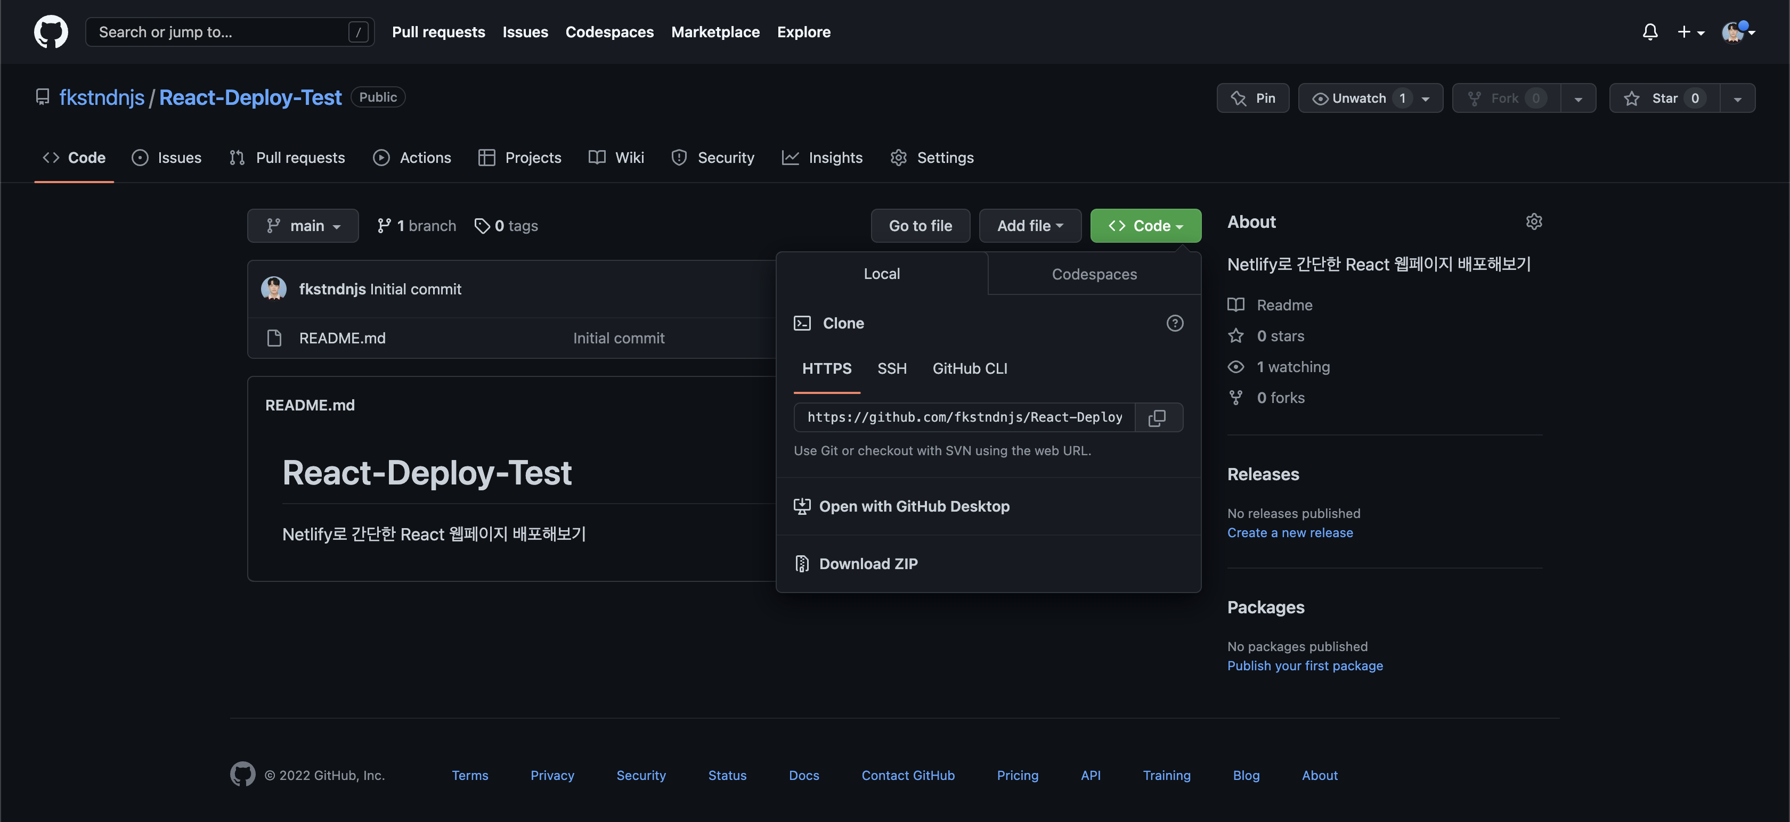Switch to the Codespaces tab
This screenshot has height=822, width=1790.
1094,274
